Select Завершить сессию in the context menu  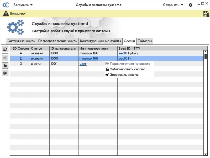[x=124, y=75]
